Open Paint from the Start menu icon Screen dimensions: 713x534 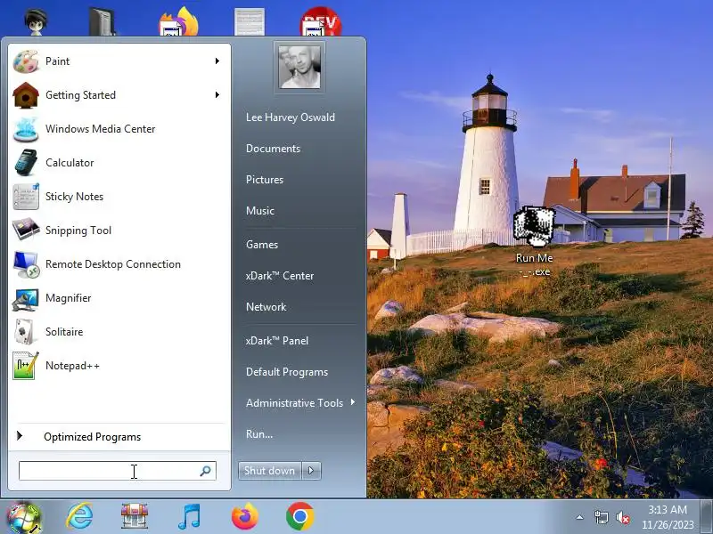pyautogui.click(x=26, y=61)
